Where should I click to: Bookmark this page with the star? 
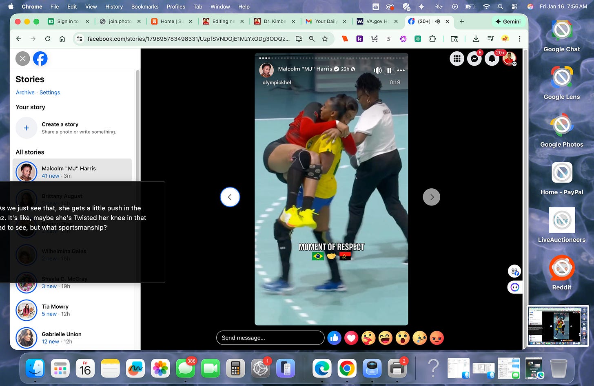click(x=325, y=39)
